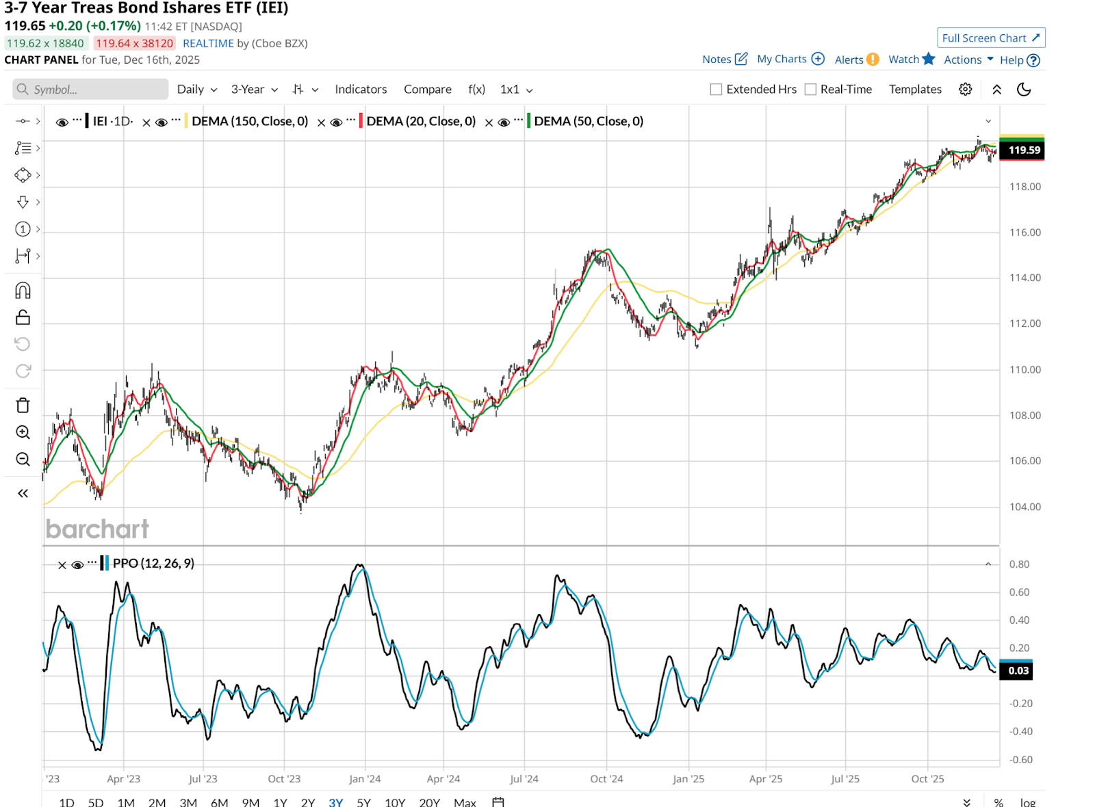Click the lock drawings icon
The image size is (1095, 807).
coord(23,317)
